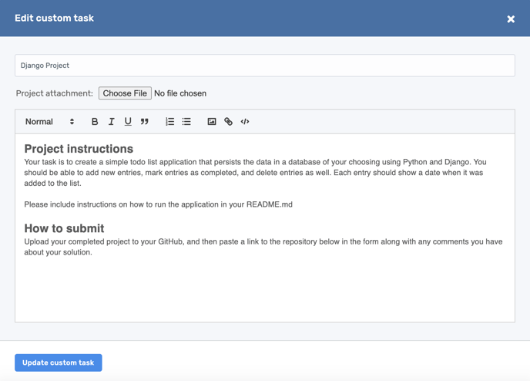Focus the Django Project title field
This screenshot has height=381, width=530.
[265, 66]
